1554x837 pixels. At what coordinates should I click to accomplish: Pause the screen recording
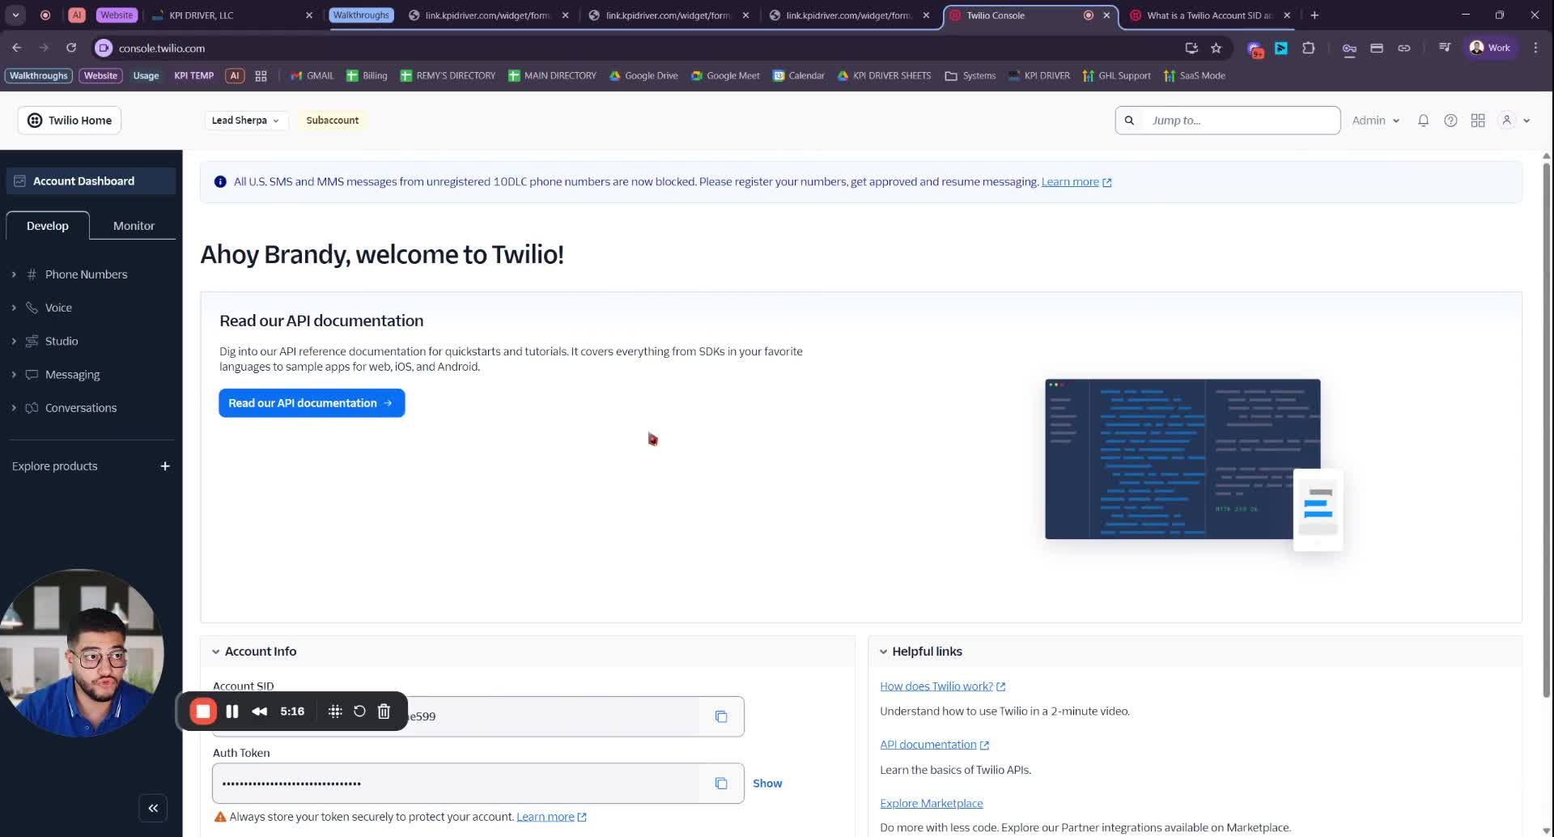click(232, 712)
